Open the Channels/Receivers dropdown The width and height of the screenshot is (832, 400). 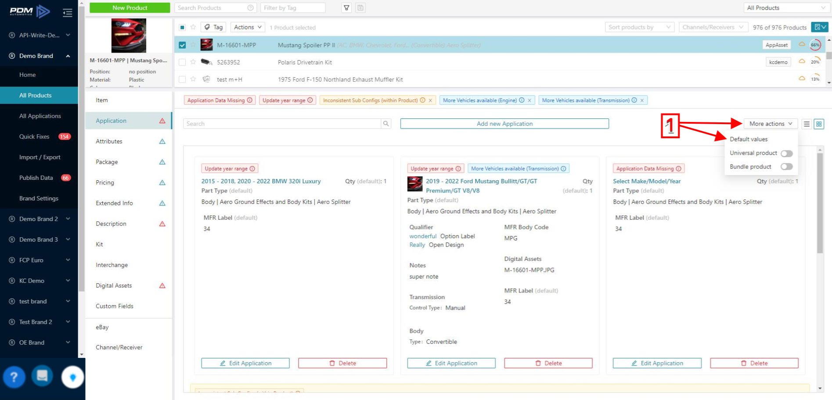[713, 27]
